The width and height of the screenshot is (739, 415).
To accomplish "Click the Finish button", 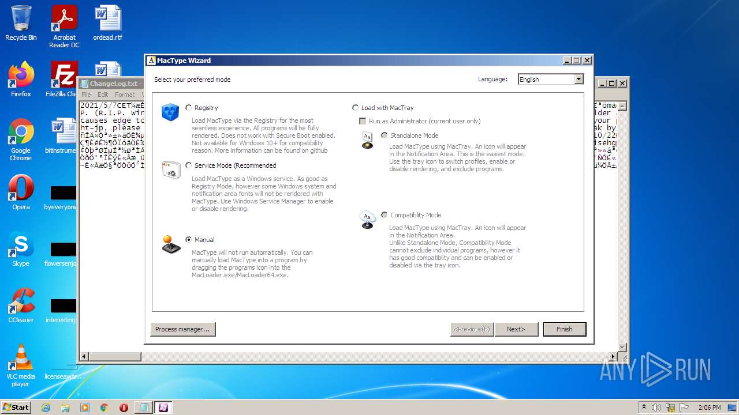I will click(x=565, y=329).
